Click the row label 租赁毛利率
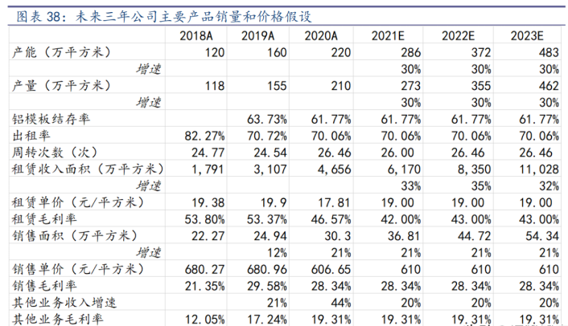This screenshot has width=568, height=326. pyautogui.click(x=44, y=219)
